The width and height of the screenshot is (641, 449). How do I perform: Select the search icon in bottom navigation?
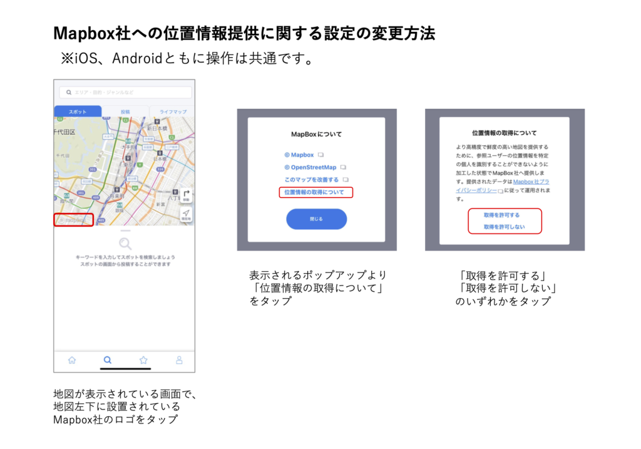click(108, 360)
